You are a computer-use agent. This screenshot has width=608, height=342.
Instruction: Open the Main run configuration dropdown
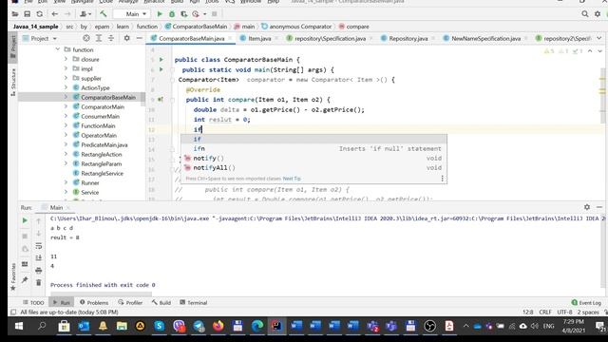[132, 14]
